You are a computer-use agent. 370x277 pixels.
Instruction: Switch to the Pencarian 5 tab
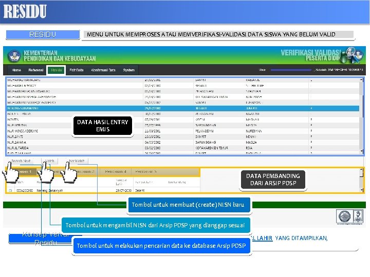(x=146, y=172)
